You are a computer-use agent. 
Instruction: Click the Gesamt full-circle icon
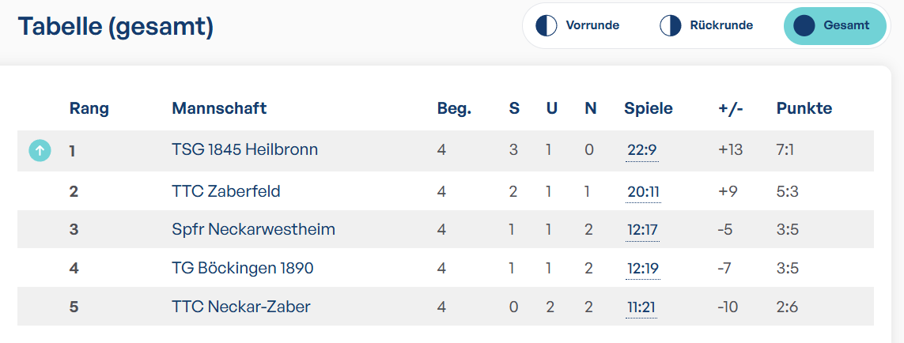coord(804,25)
